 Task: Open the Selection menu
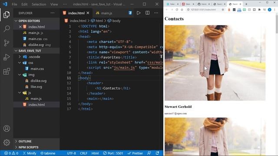click(x=39, y=4)
